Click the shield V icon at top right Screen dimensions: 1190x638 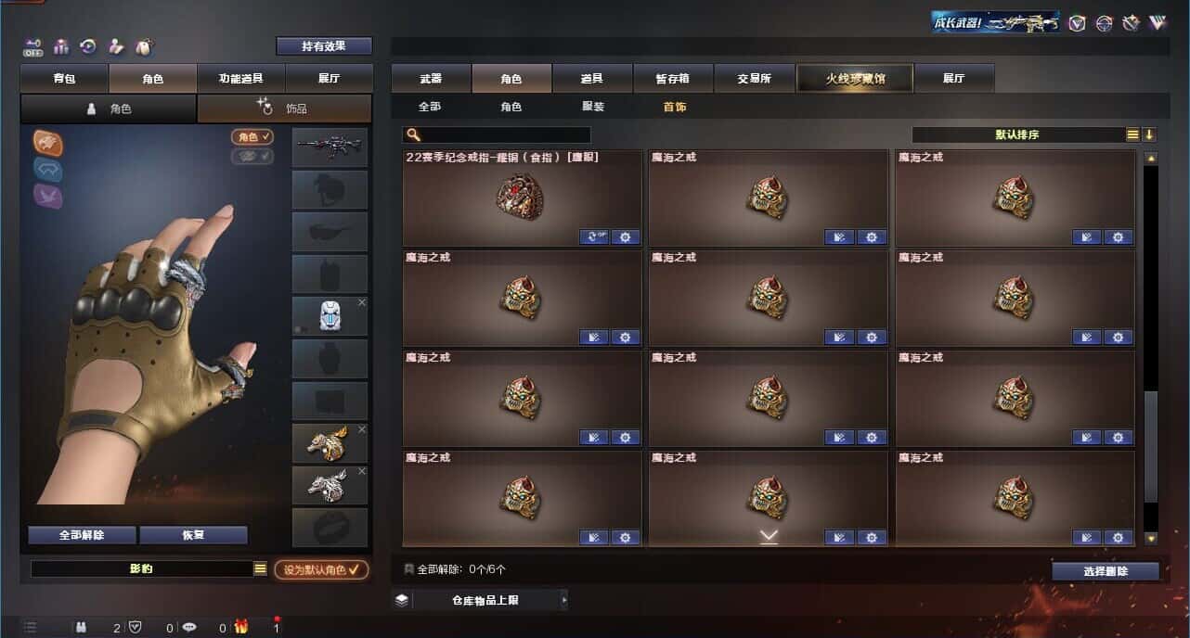coord(1077,23)
